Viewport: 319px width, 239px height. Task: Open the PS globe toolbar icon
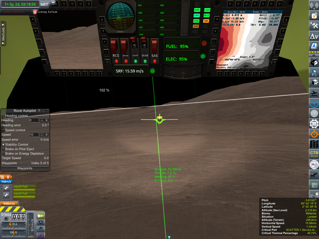(x=314, y=72)
